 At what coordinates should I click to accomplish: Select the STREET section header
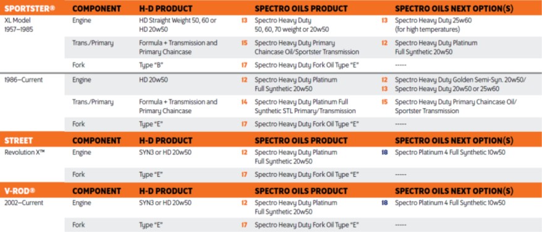pos(19,141)
